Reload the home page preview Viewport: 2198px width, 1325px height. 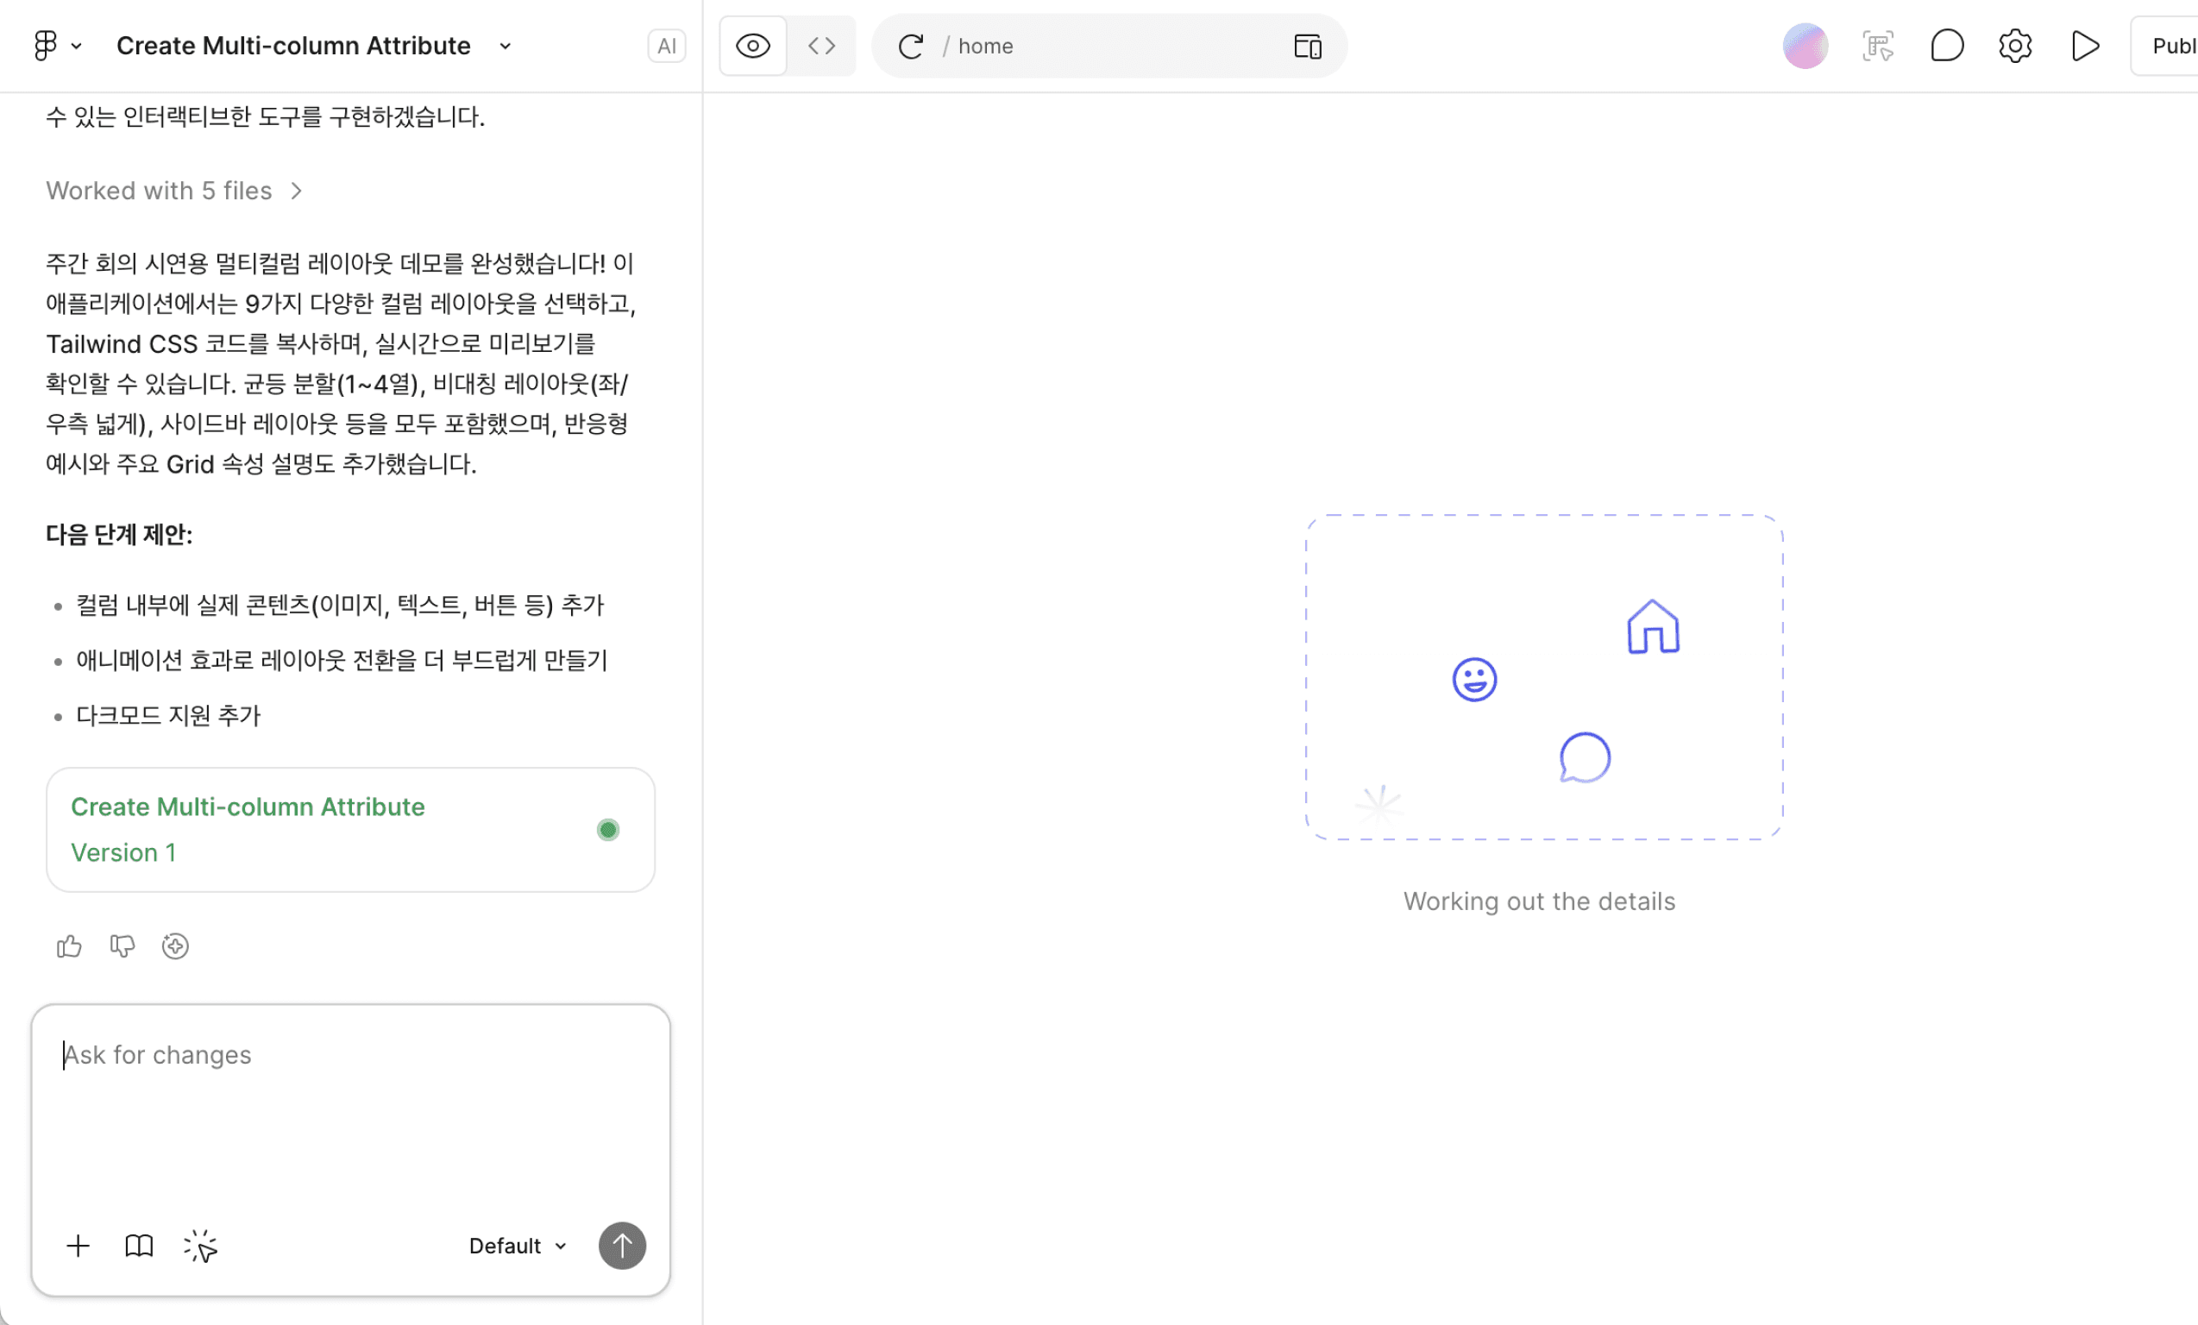(910, 46)
